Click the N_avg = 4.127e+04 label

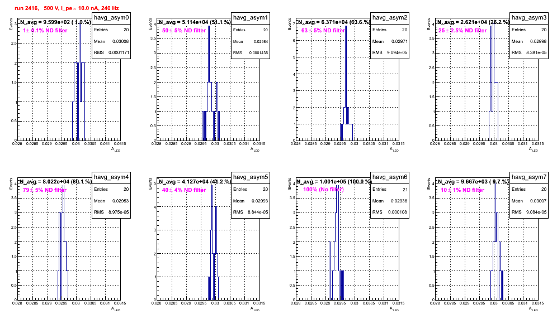pyautogui.click(x=194, y=181)
